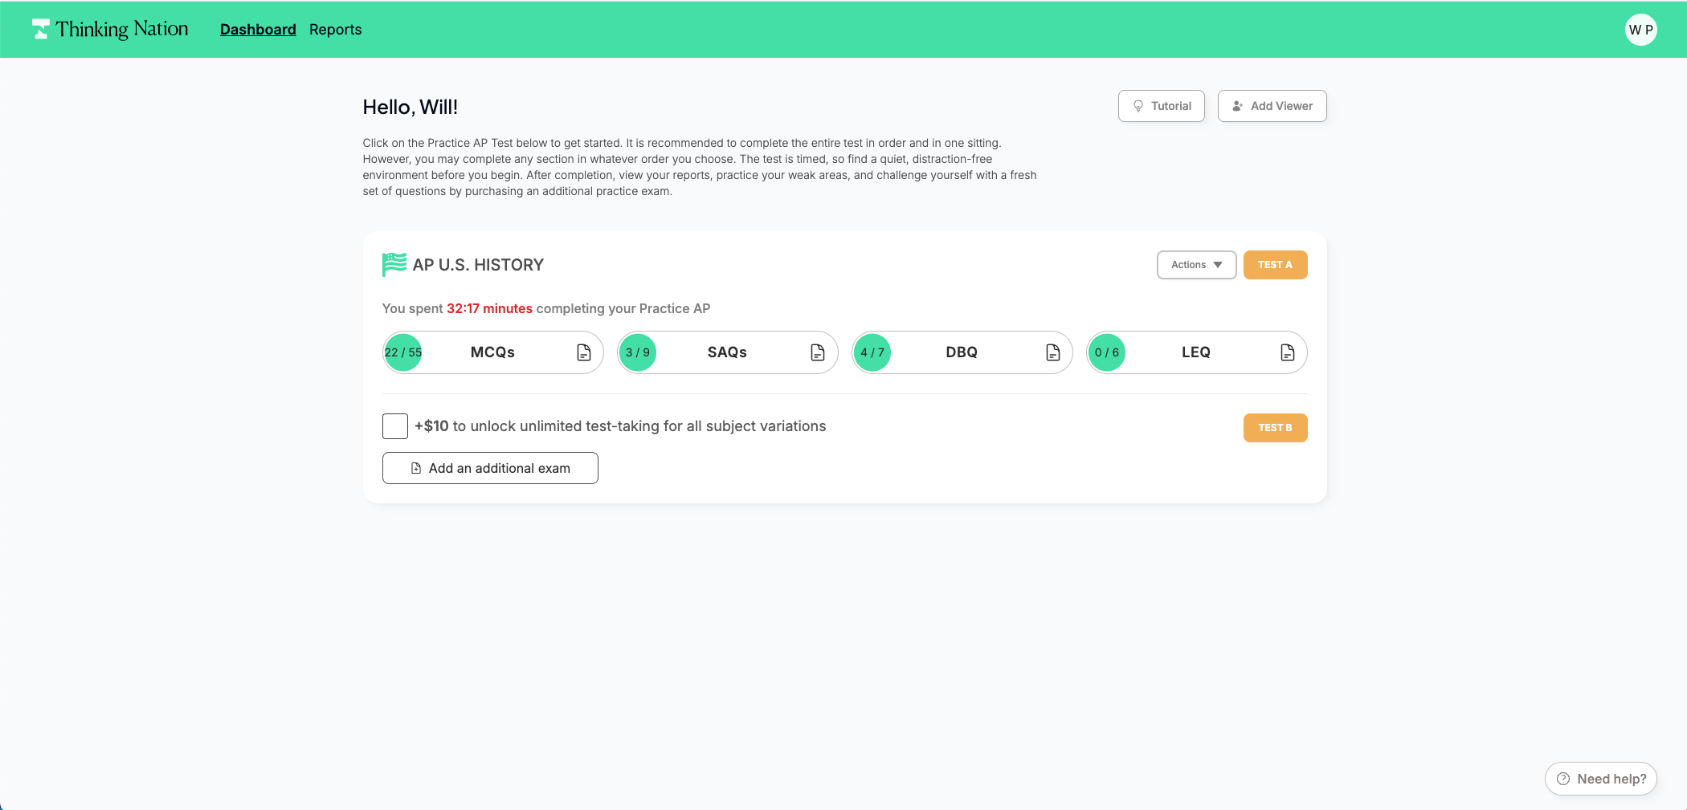Screen dimensions: 1687x810
Task: Click Add an additional exam
Action: (490, 468)
